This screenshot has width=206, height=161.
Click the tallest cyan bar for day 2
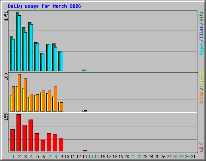click(19, 43)
